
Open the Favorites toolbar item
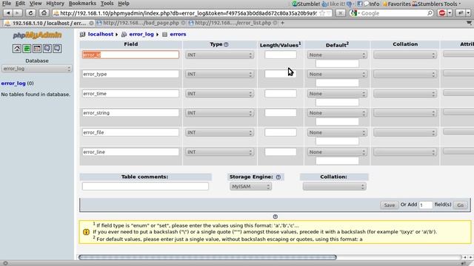(397, 4)
